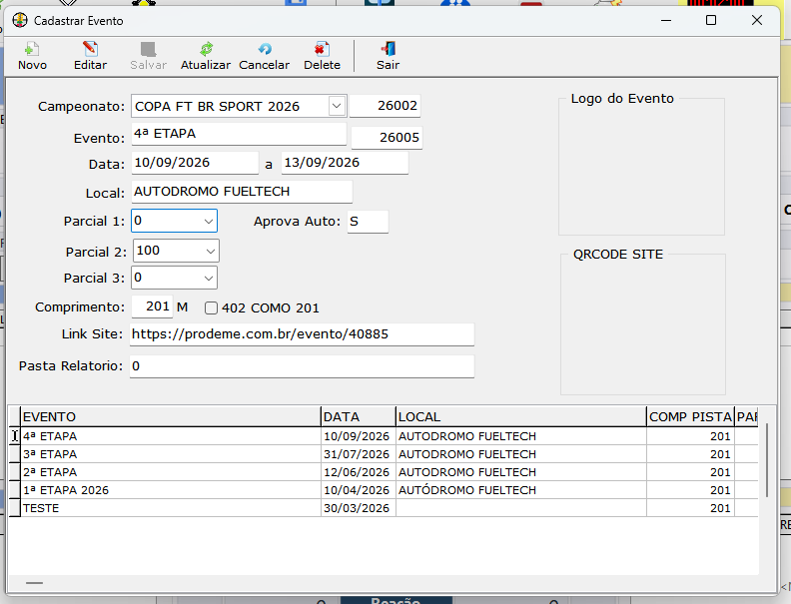Click the Sair exit icon
The width and height of the screenshot is (791, 604).
pyautogui.click(x=388, y=49)
